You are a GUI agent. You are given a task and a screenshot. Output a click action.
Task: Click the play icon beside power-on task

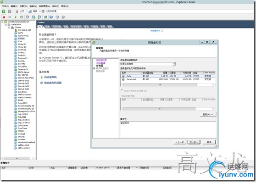pos(41,77)
